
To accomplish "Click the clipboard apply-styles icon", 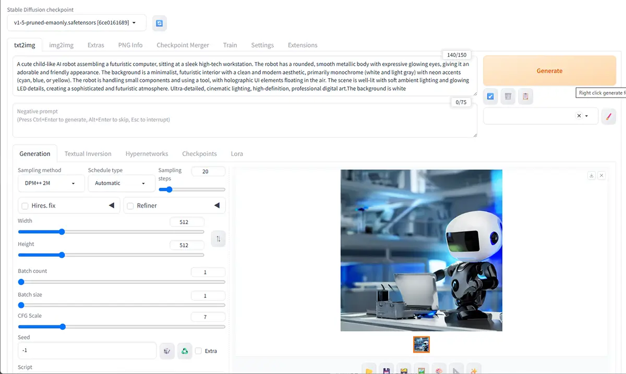I will 525,96.
